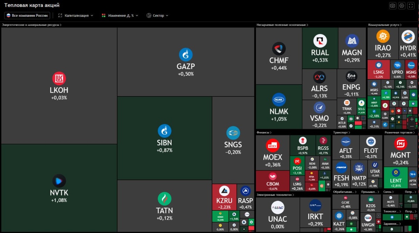Viewport: 419px width, 233px height.
Task: Open the FLOT tile
Action: pyautogui.click(x=371, y=147)
